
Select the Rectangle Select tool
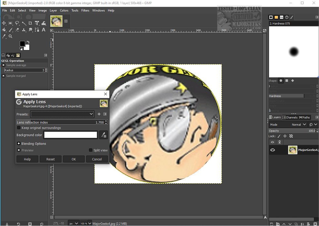pos(10,23)
